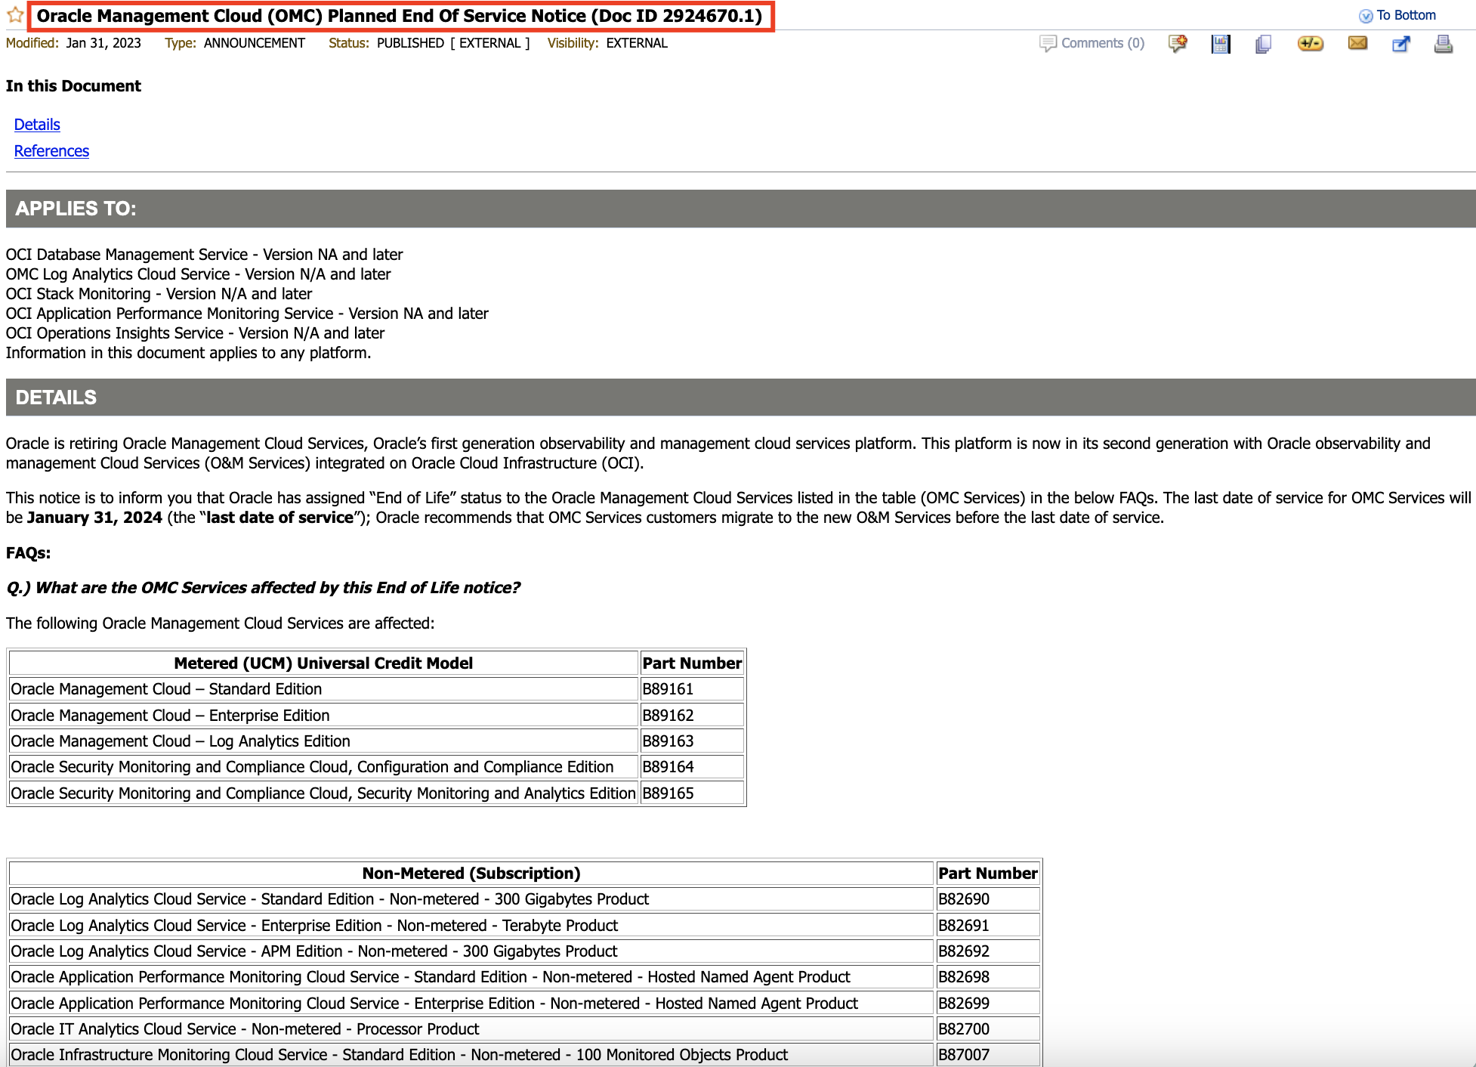Image resolution: width=1476 pixels, height=1067 pixels.
Task: Open document in new window icon
Action: [x=1400, y=44]
